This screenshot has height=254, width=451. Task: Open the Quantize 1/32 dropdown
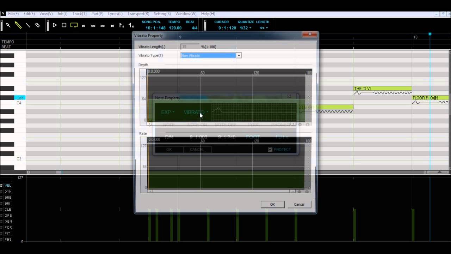click(x=246, y=28)
